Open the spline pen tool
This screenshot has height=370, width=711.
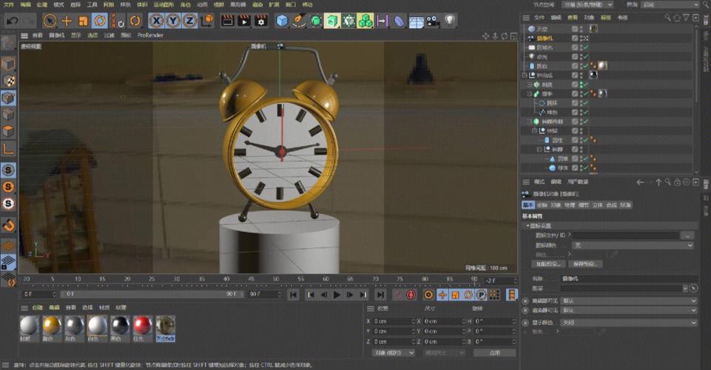point(299,21)
